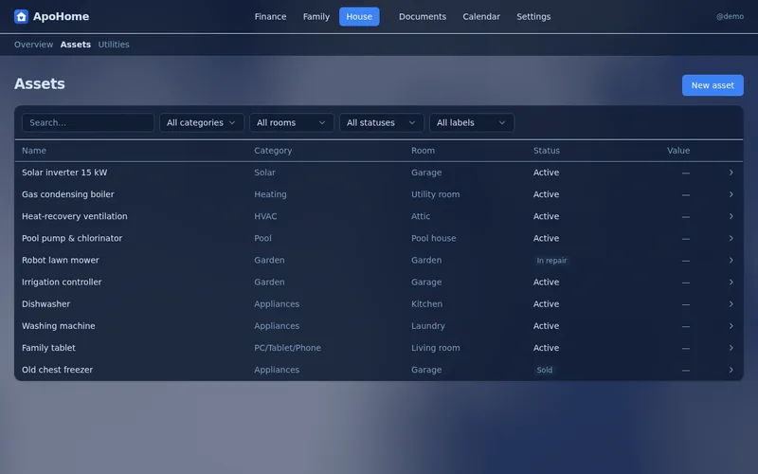Switch to the Overview sub-tab
The height and width of the screenshot is (474, 758).
point(33,45)
